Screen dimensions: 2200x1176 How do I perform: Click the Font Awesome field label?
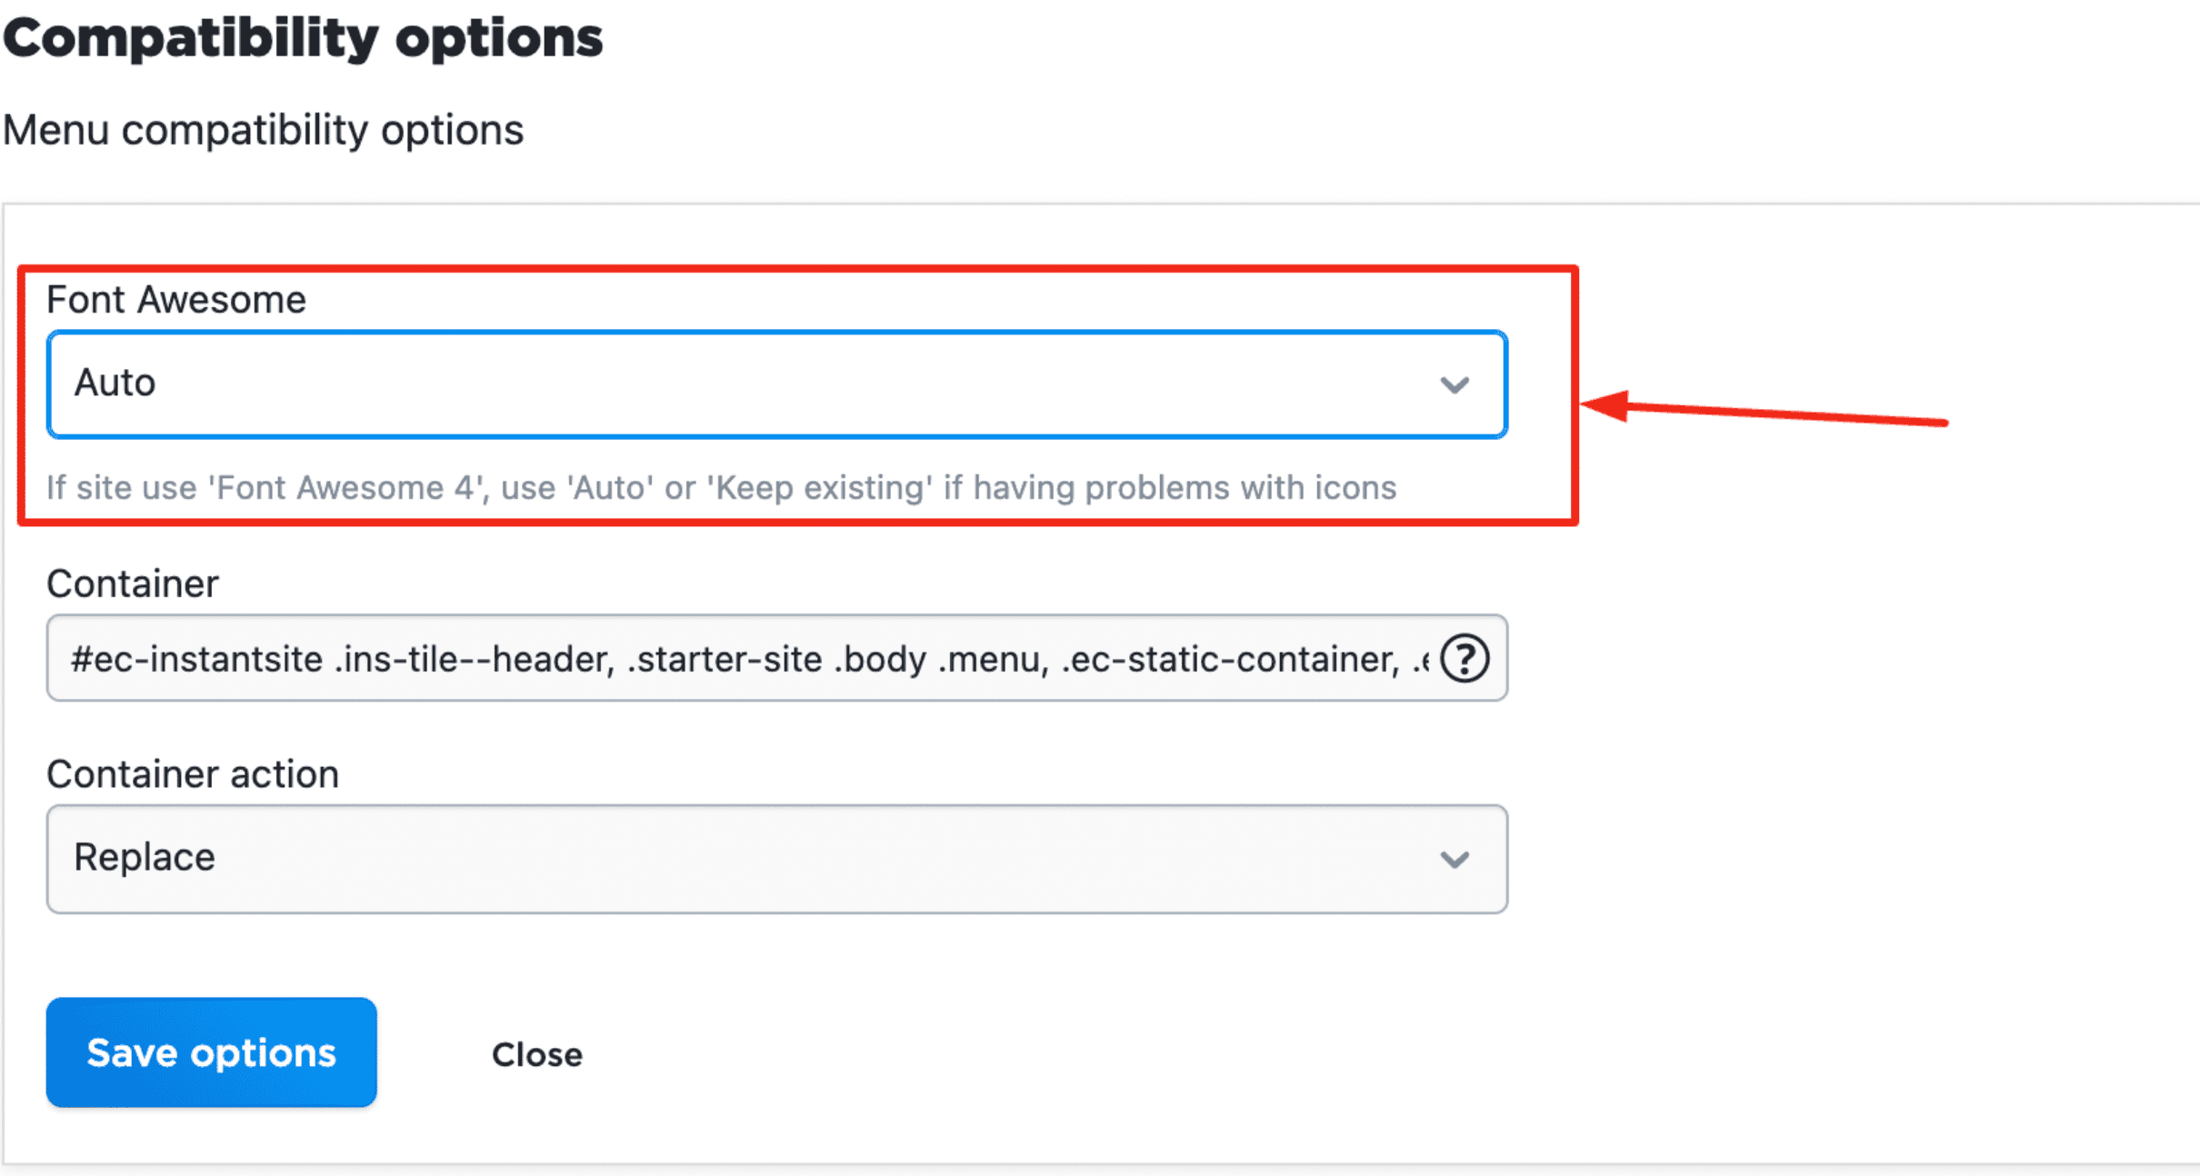coord(176,300)
